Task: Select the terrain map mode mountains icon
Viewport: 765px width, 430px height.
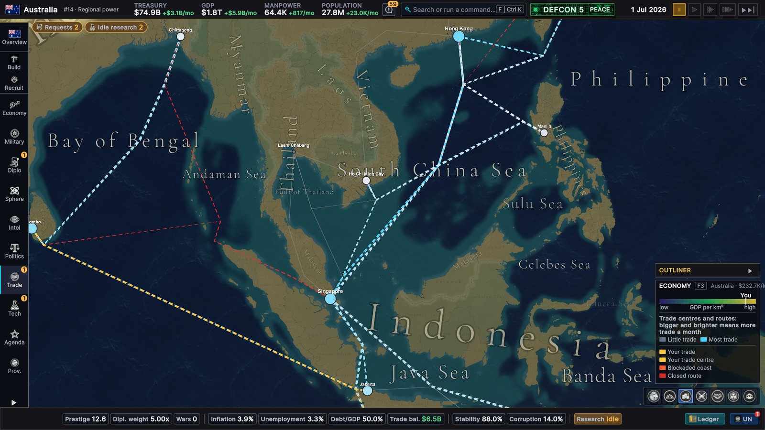Action: point(670,396)
